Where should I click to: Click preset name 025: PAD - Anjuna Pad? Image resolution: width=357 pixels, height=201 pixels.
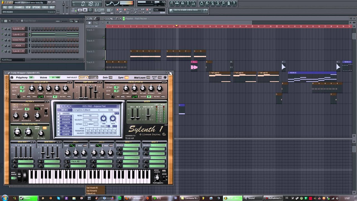pos(94,106)
